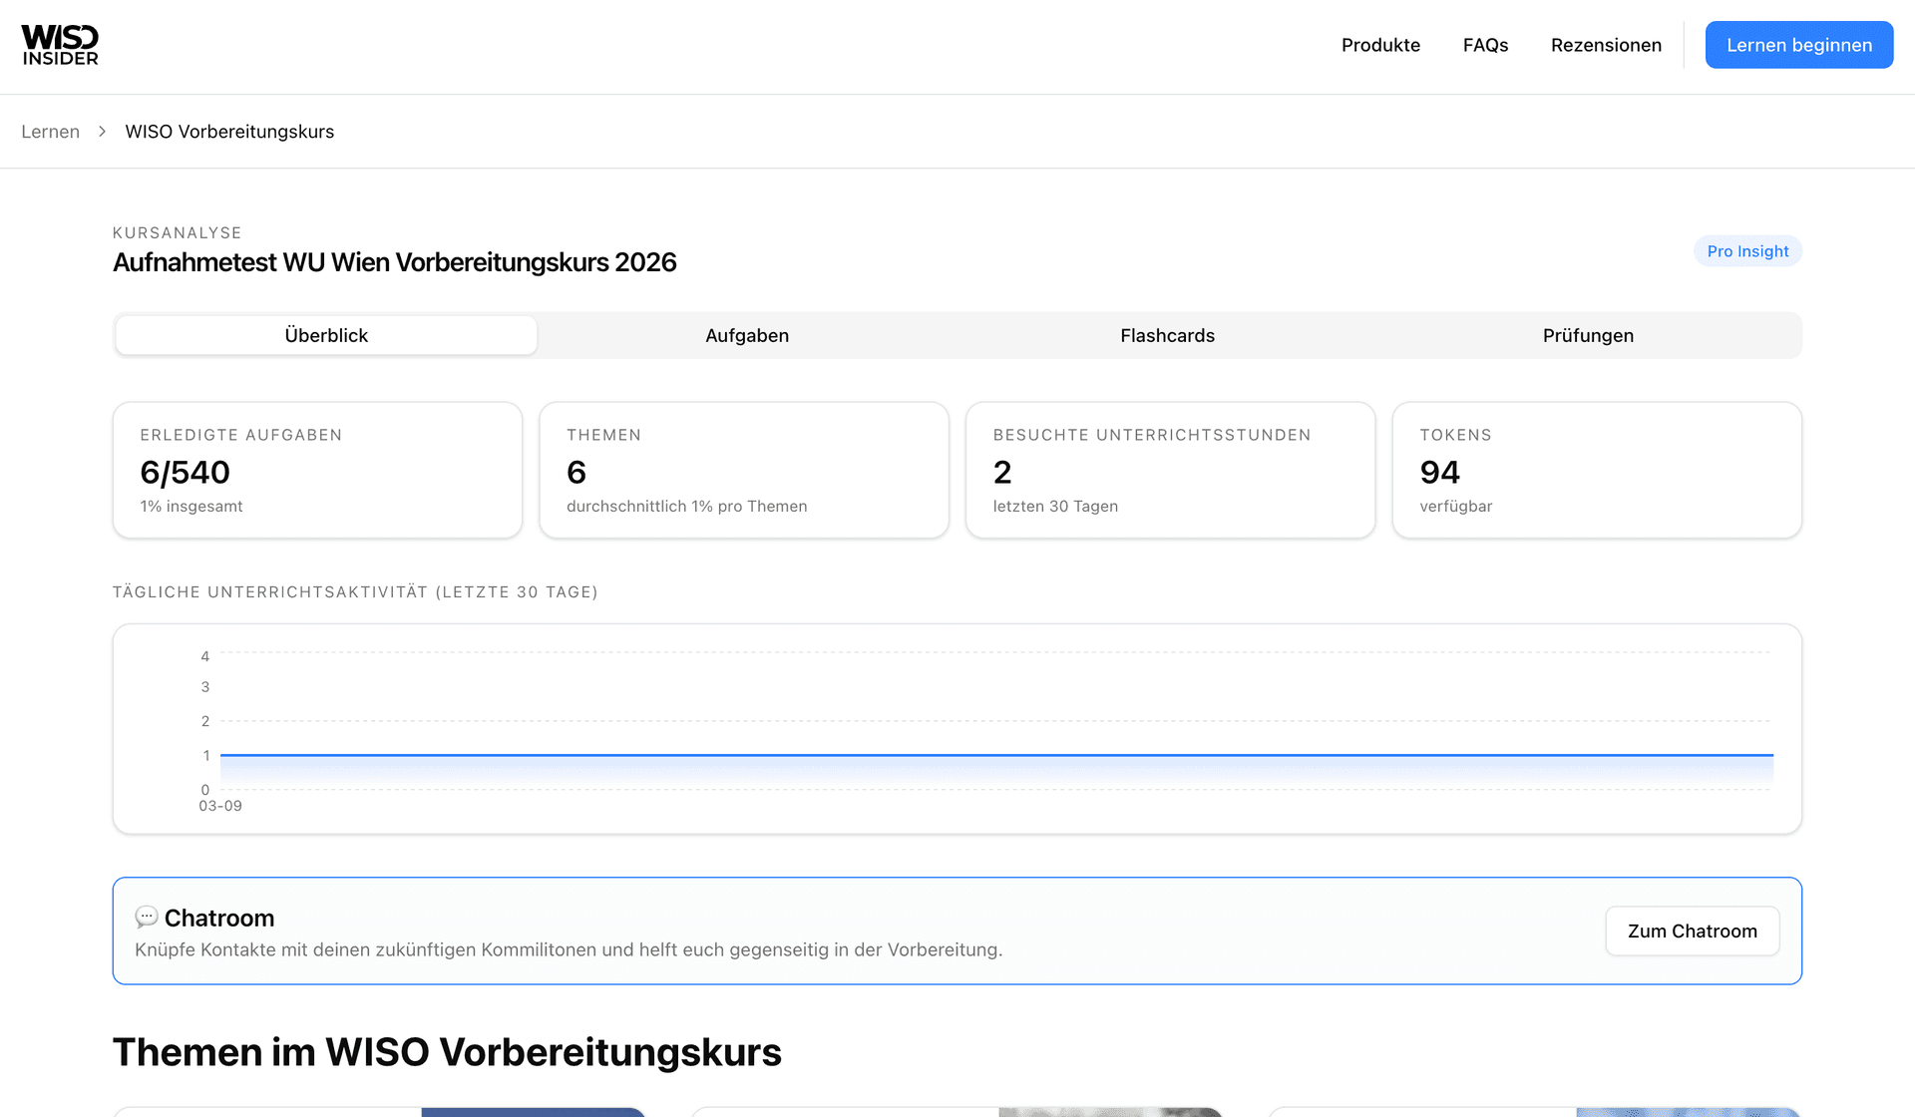
Task: Select the text '1% insgesamt'
Action: [x=191, y=507]
